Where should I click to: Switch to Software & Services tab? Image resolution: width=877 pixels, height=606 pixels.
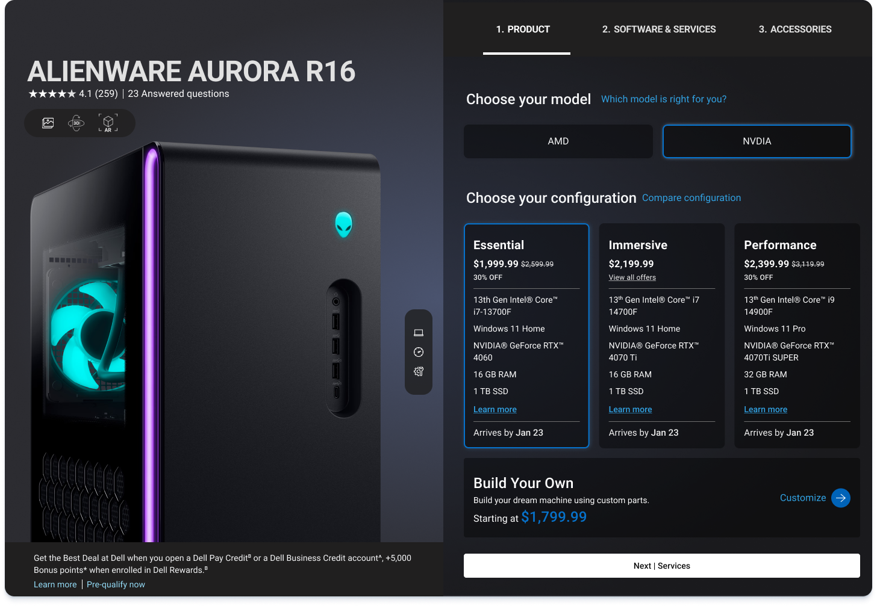(659, 29)
